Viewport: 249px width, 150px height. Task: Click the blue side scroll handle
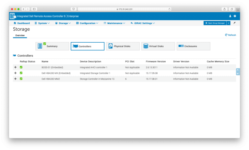pos(238,72)
